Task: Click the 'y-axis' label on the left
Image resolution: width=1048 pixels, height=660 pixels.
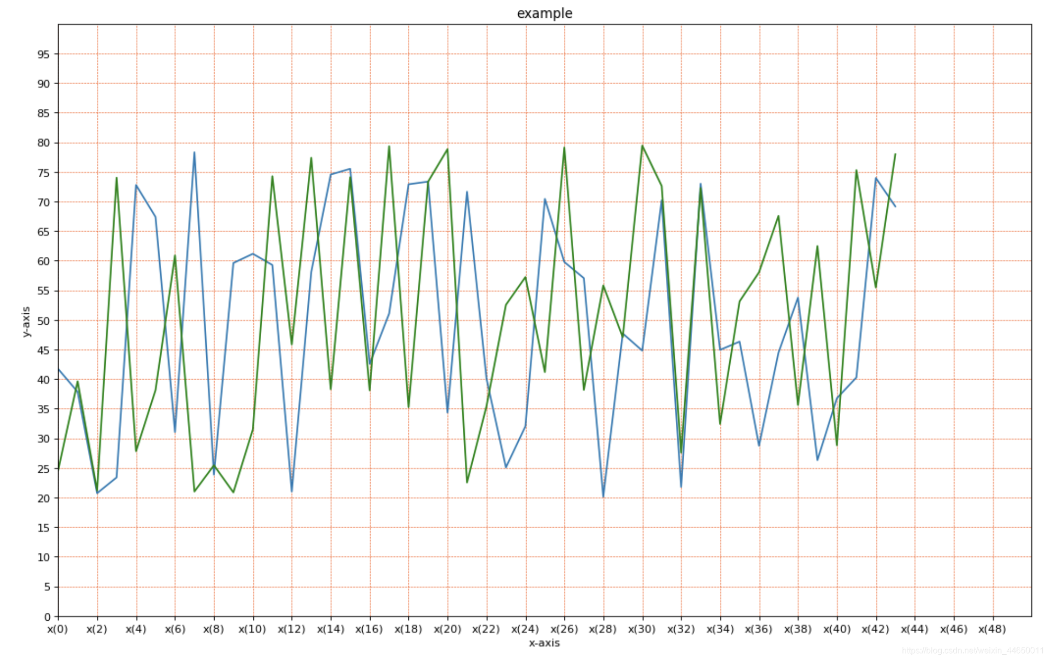Action: coord(26,322)
